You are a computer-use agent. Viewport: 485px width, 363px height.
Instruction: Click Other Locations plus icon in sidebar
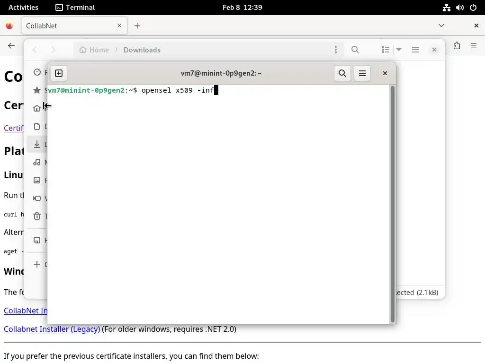[x=37, y=264]
